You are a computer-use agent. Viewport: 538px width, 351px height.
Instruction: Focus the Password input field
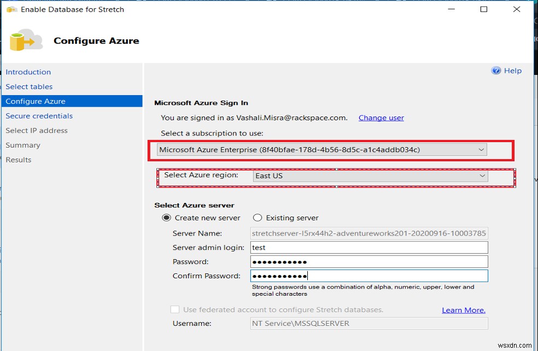click(x=369, y=262)
